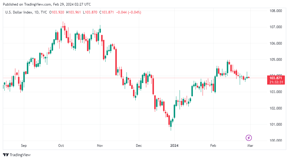The height and width of the screenshot is (160, 289).
Task: Select the Sep label on time axis
Action: pyautogui.click(x=24, y=145)
